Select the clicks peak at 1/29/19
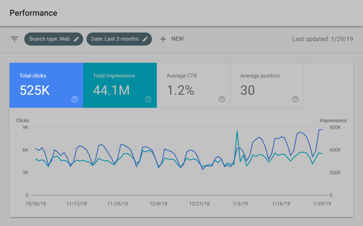This screenshot has height=226, width=363. [322, 129]
